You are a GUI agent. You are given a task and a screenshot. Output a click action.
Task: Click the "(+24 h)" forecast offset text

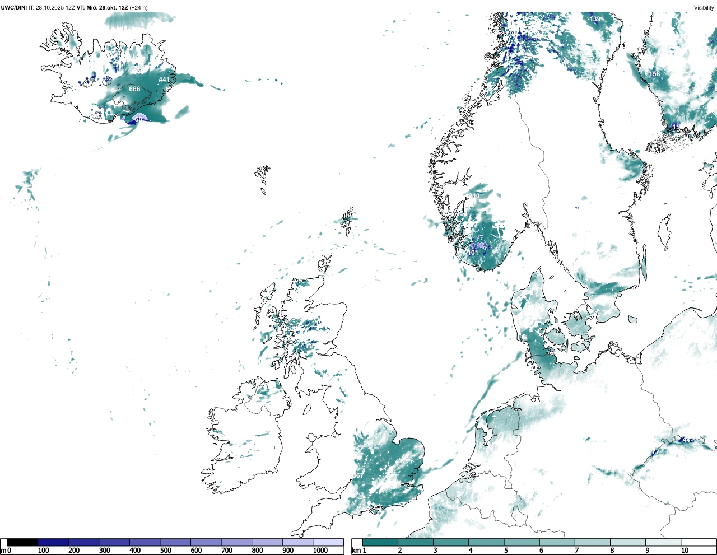click(x=139, y=7)
